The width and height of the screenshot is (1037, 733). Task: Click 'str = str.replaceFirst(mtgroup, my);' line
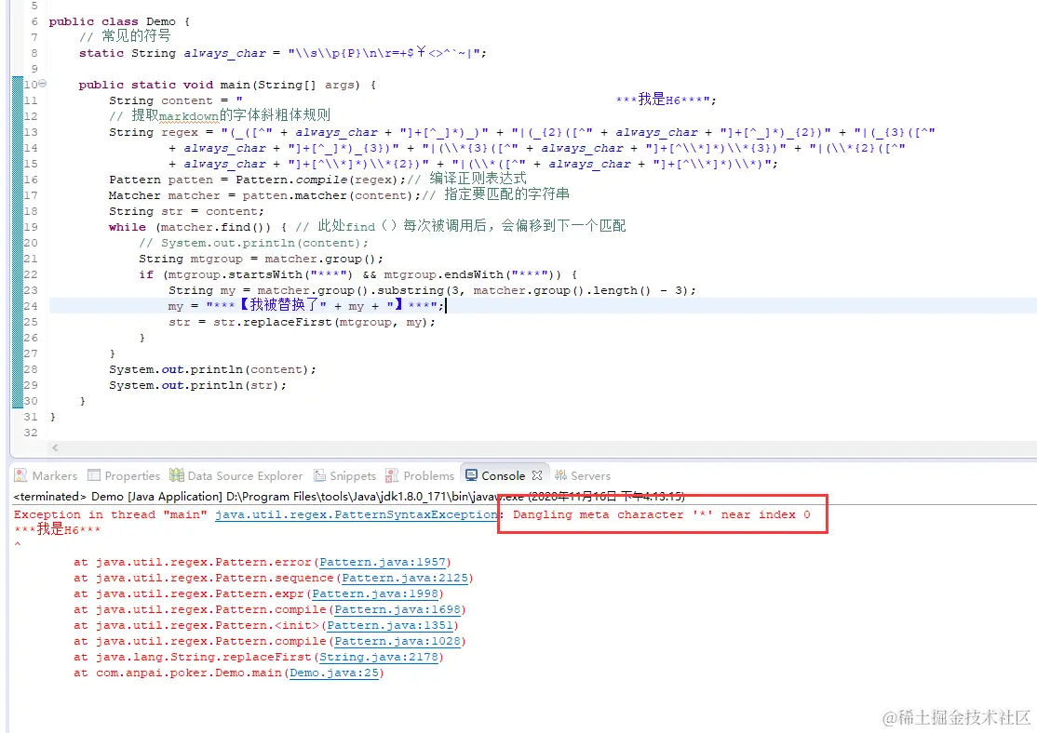(302, 322)
